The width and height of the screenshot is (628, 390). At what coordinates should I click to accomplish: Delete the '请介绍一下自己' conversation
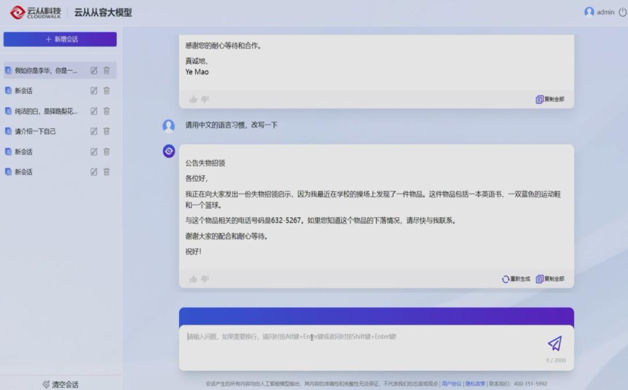[x=106, y=131]
